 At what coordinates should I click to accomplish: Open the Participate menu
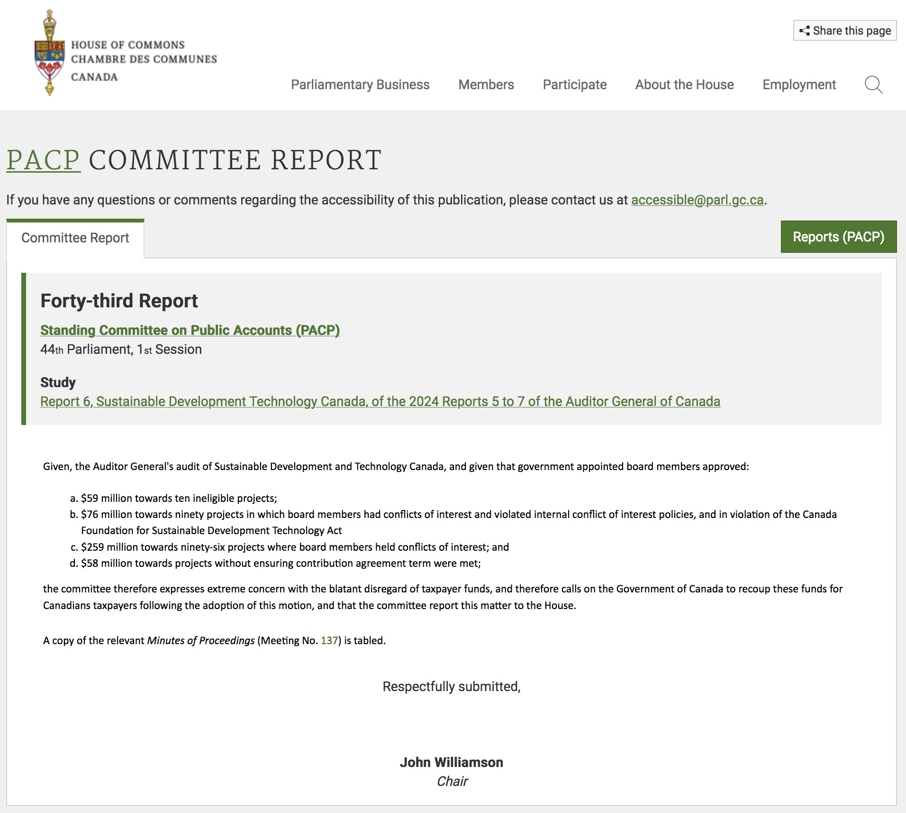575,84
